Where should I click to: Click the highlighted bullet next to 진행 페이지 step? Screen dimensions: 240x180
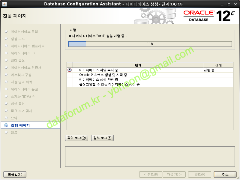[6, 125]
